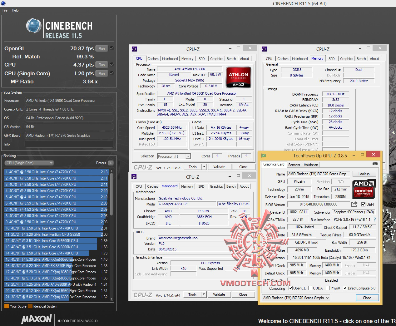Viewport: 396px width, 326px height.
Task: Select ranking entry 19 AMD A10-6800K
Action: pyautogui.click(x=57, y=284)
